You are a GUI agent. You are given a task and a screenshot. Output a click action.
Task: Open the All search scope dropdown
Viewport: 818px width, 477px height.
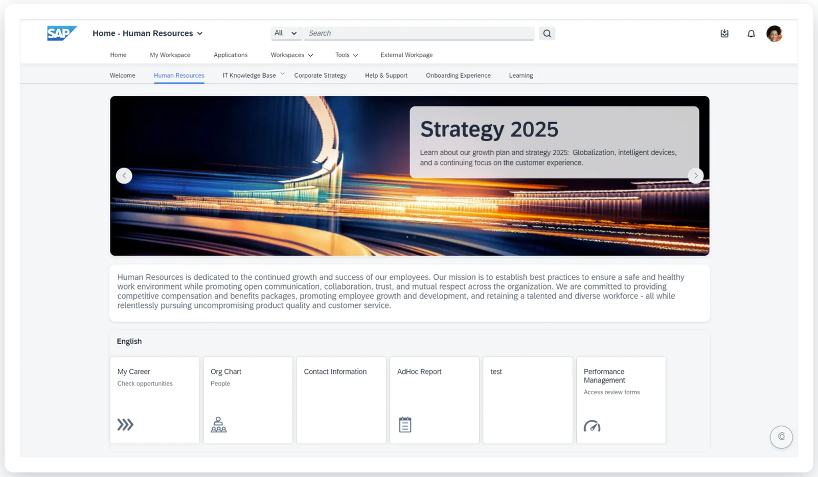[286, 33]
